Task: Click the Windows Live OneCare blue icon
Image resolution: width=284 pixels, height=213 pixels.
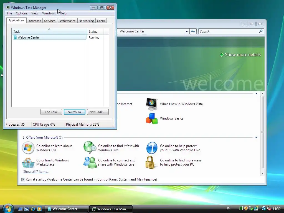Action: point(152,148)
